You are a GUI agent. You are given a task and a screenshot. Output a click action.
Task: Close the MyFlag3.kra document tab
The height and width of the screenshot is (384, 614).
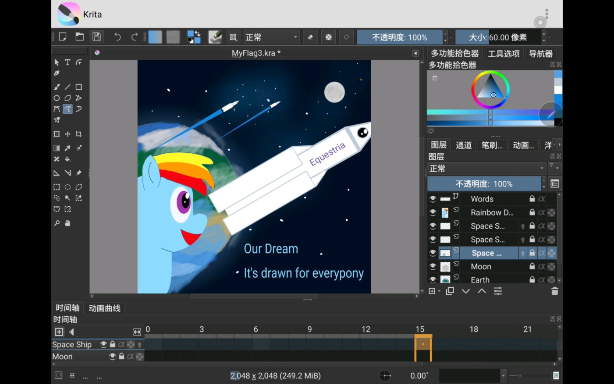(415, 53)
